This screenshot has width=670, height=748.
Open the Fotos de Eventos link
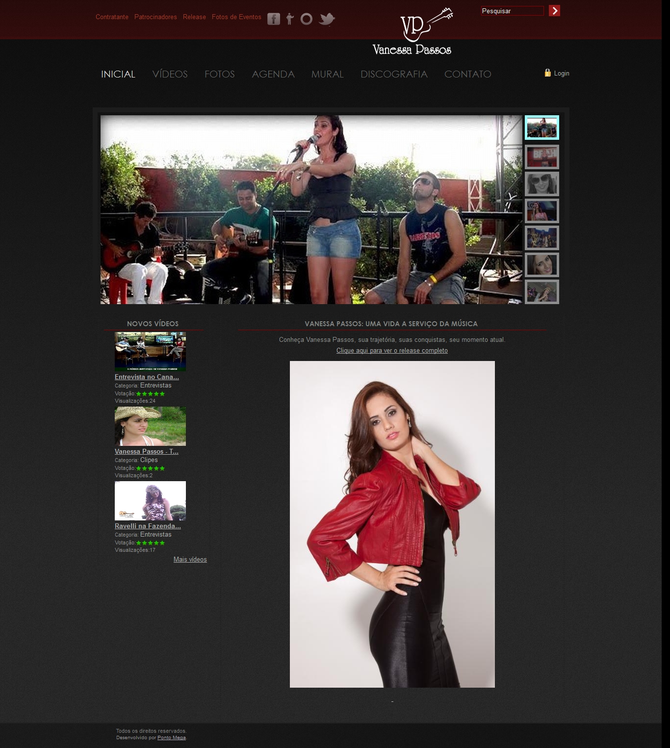(x=236, y=17)
